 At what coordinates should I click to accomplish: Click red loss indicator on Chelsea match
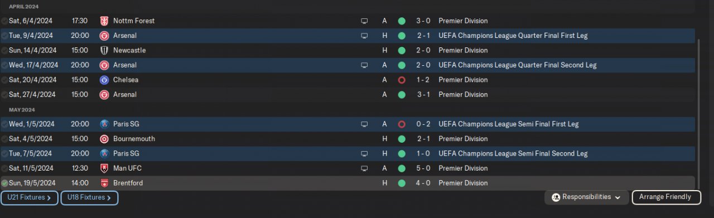(x=401, y=80)
